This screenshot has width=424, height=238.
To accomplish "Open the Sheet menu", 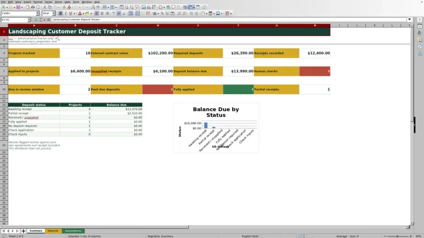I will point(58,2).
